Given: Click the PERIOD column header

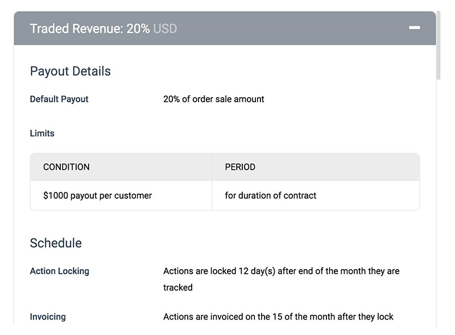Looking at the screenshot, I should click(x=240, y=167).
